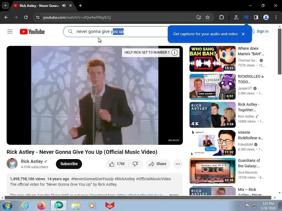282x211 pixels.
Task: Reload the current page
Action: (x=26, y=17)
